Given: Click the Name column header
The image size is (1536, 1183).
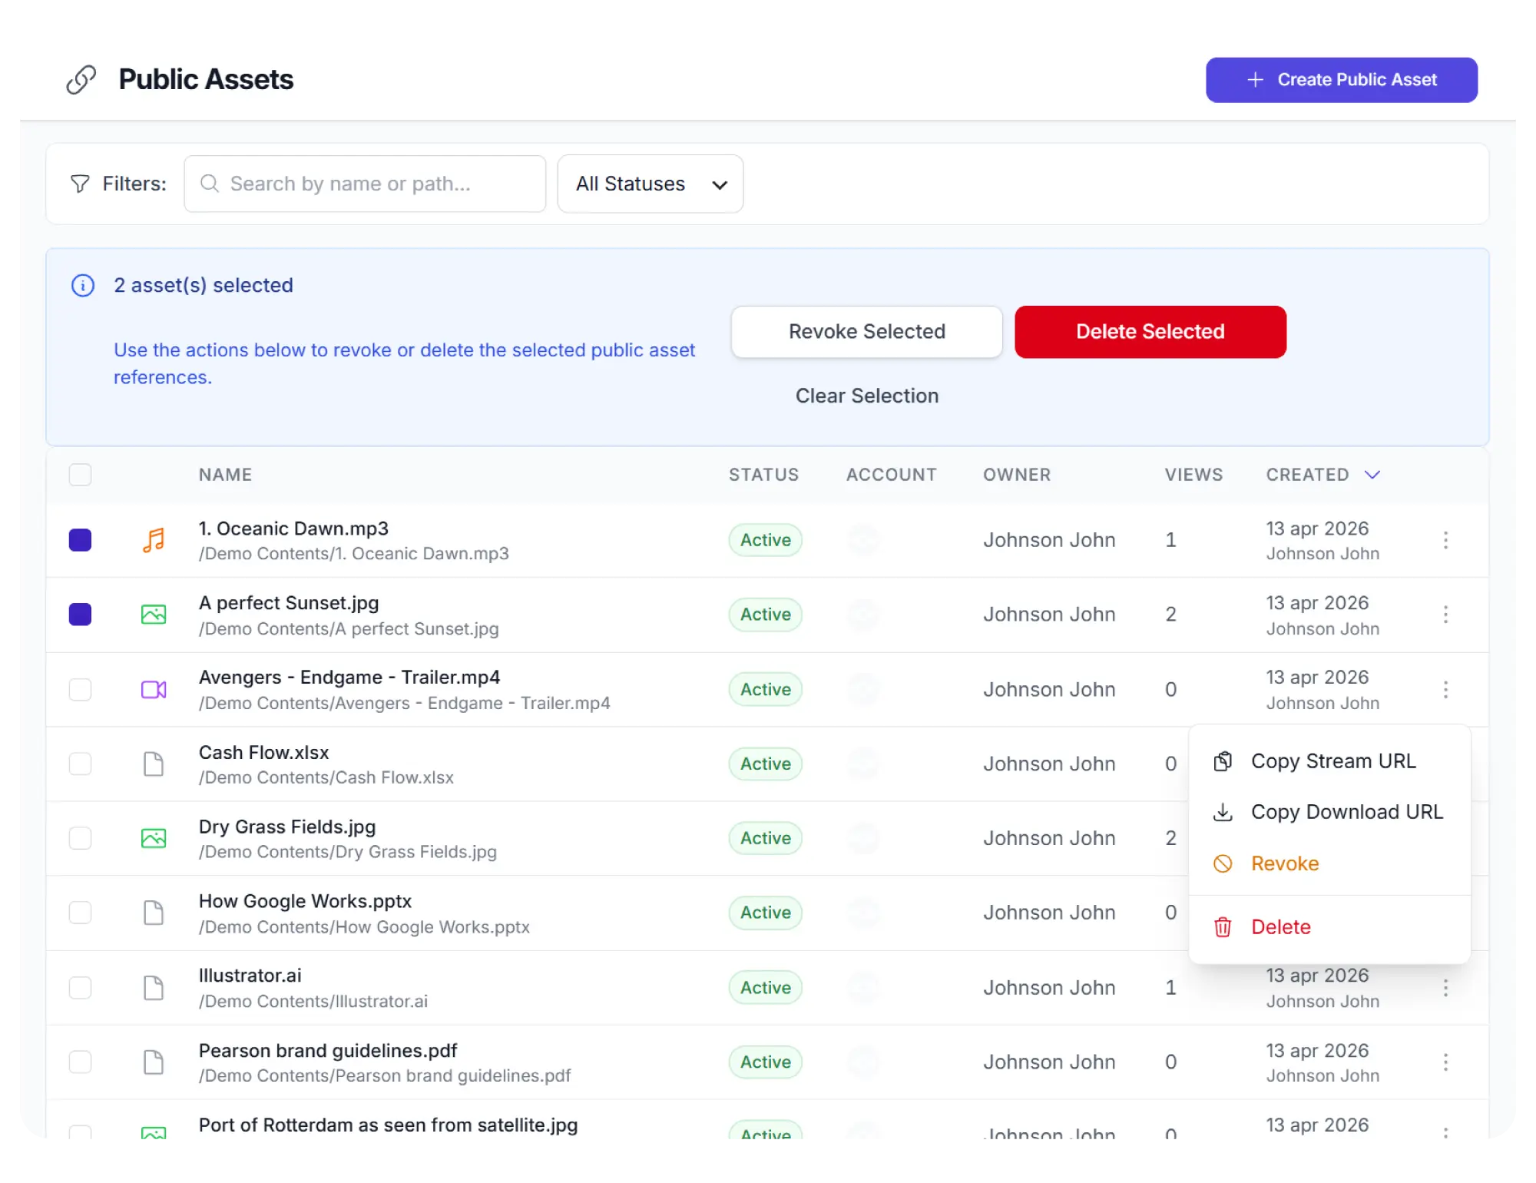Looking at the screenshot, I should (x=225, y=475).
